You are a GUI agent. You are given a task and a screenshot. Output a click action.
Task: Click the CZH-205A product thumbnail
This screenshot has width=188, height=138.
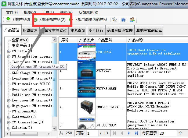tap(86, 52)
